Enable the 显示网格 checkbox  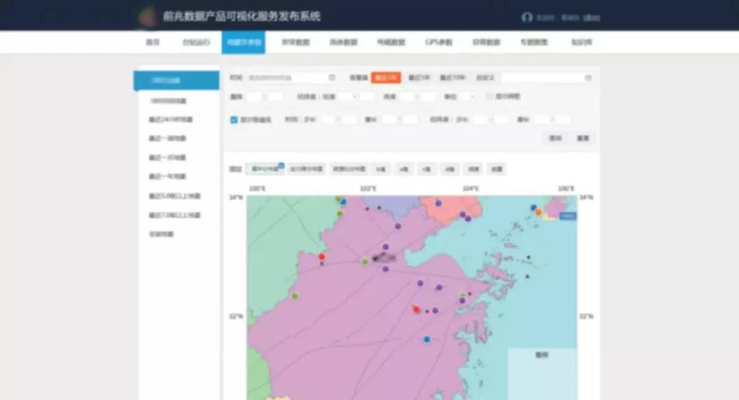pos(489,97)
